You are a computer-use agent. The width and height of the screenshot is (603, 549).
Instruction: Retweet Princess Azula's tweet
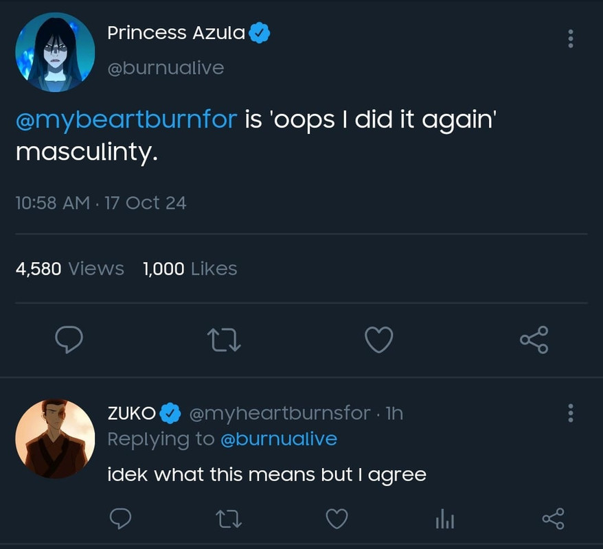[x=225, y=340]
